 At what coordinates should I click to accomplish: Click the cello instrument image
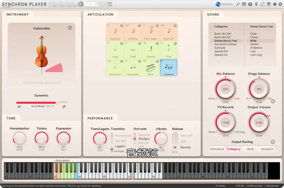point(42,55)
